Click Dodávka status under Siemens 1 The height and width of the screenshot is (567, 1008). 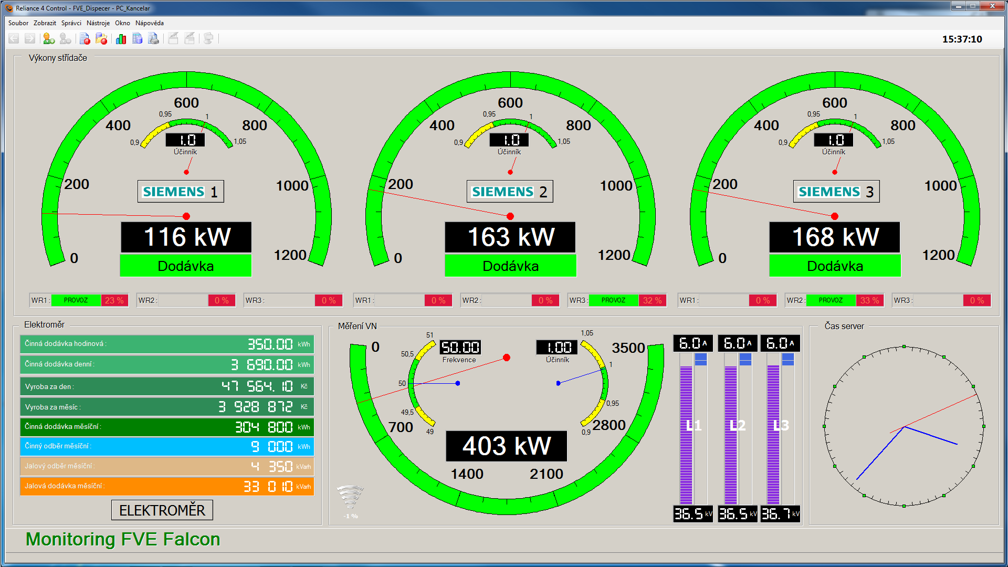click(x=185, y=266)
